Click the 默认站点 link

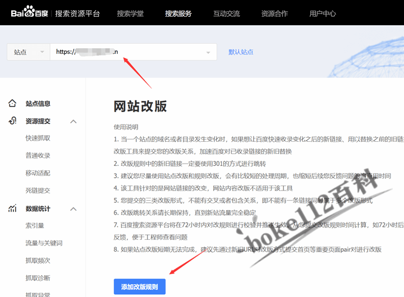click(x=241, y=52)
